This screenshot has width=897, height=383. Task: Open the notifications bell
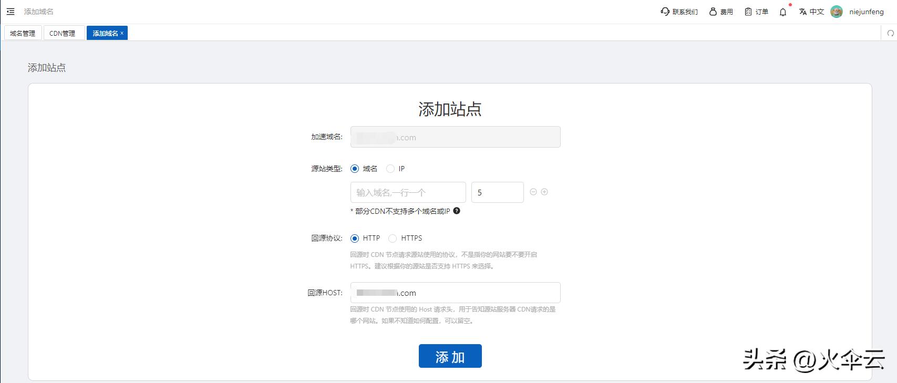tap(783, 12)
